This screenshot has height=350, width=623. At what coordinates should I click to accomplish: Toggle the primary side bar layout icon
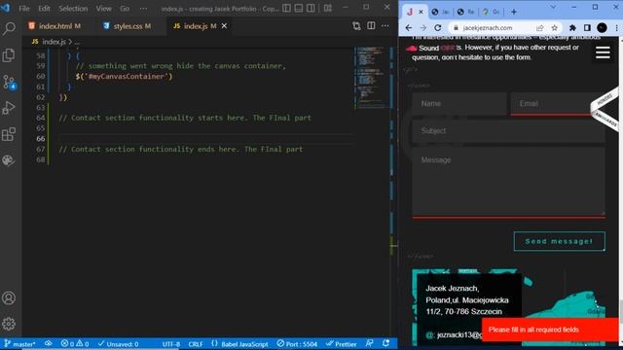point(286,8)
